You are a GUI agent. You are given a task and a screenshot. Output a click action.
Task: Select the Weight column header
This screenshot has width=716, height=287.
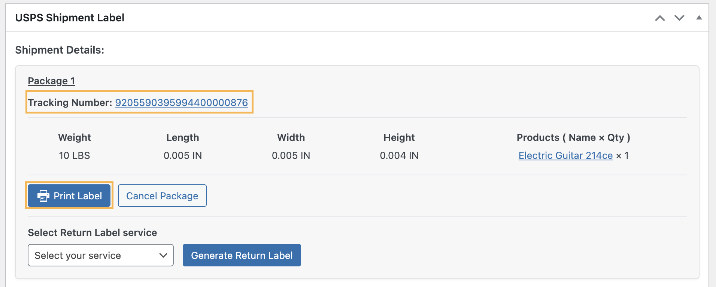(74, 138)
